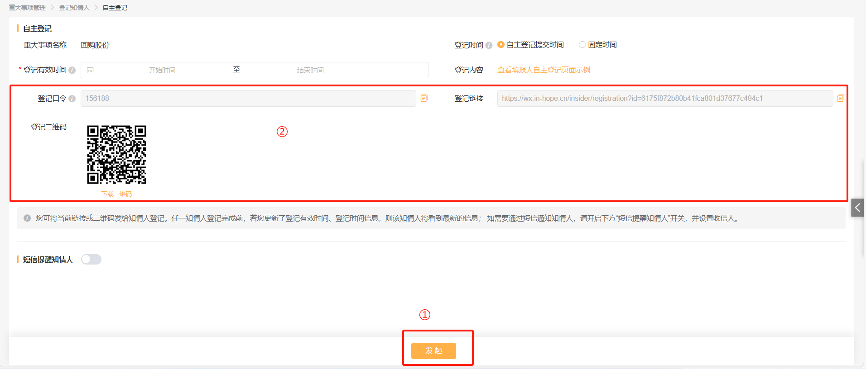Image resolution: width=866 pixels, height=369 pixels.
Task: Click info icon in the notice banner
Action: coord(27,218)
